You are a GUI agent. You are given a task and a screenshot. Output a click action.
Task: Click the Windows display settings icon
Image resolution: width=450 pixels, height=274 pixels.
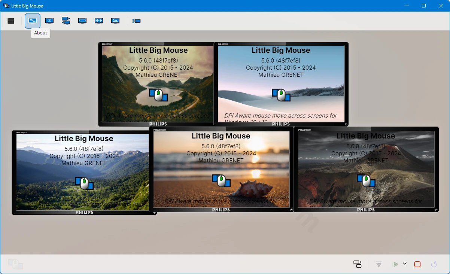point(358,264)
